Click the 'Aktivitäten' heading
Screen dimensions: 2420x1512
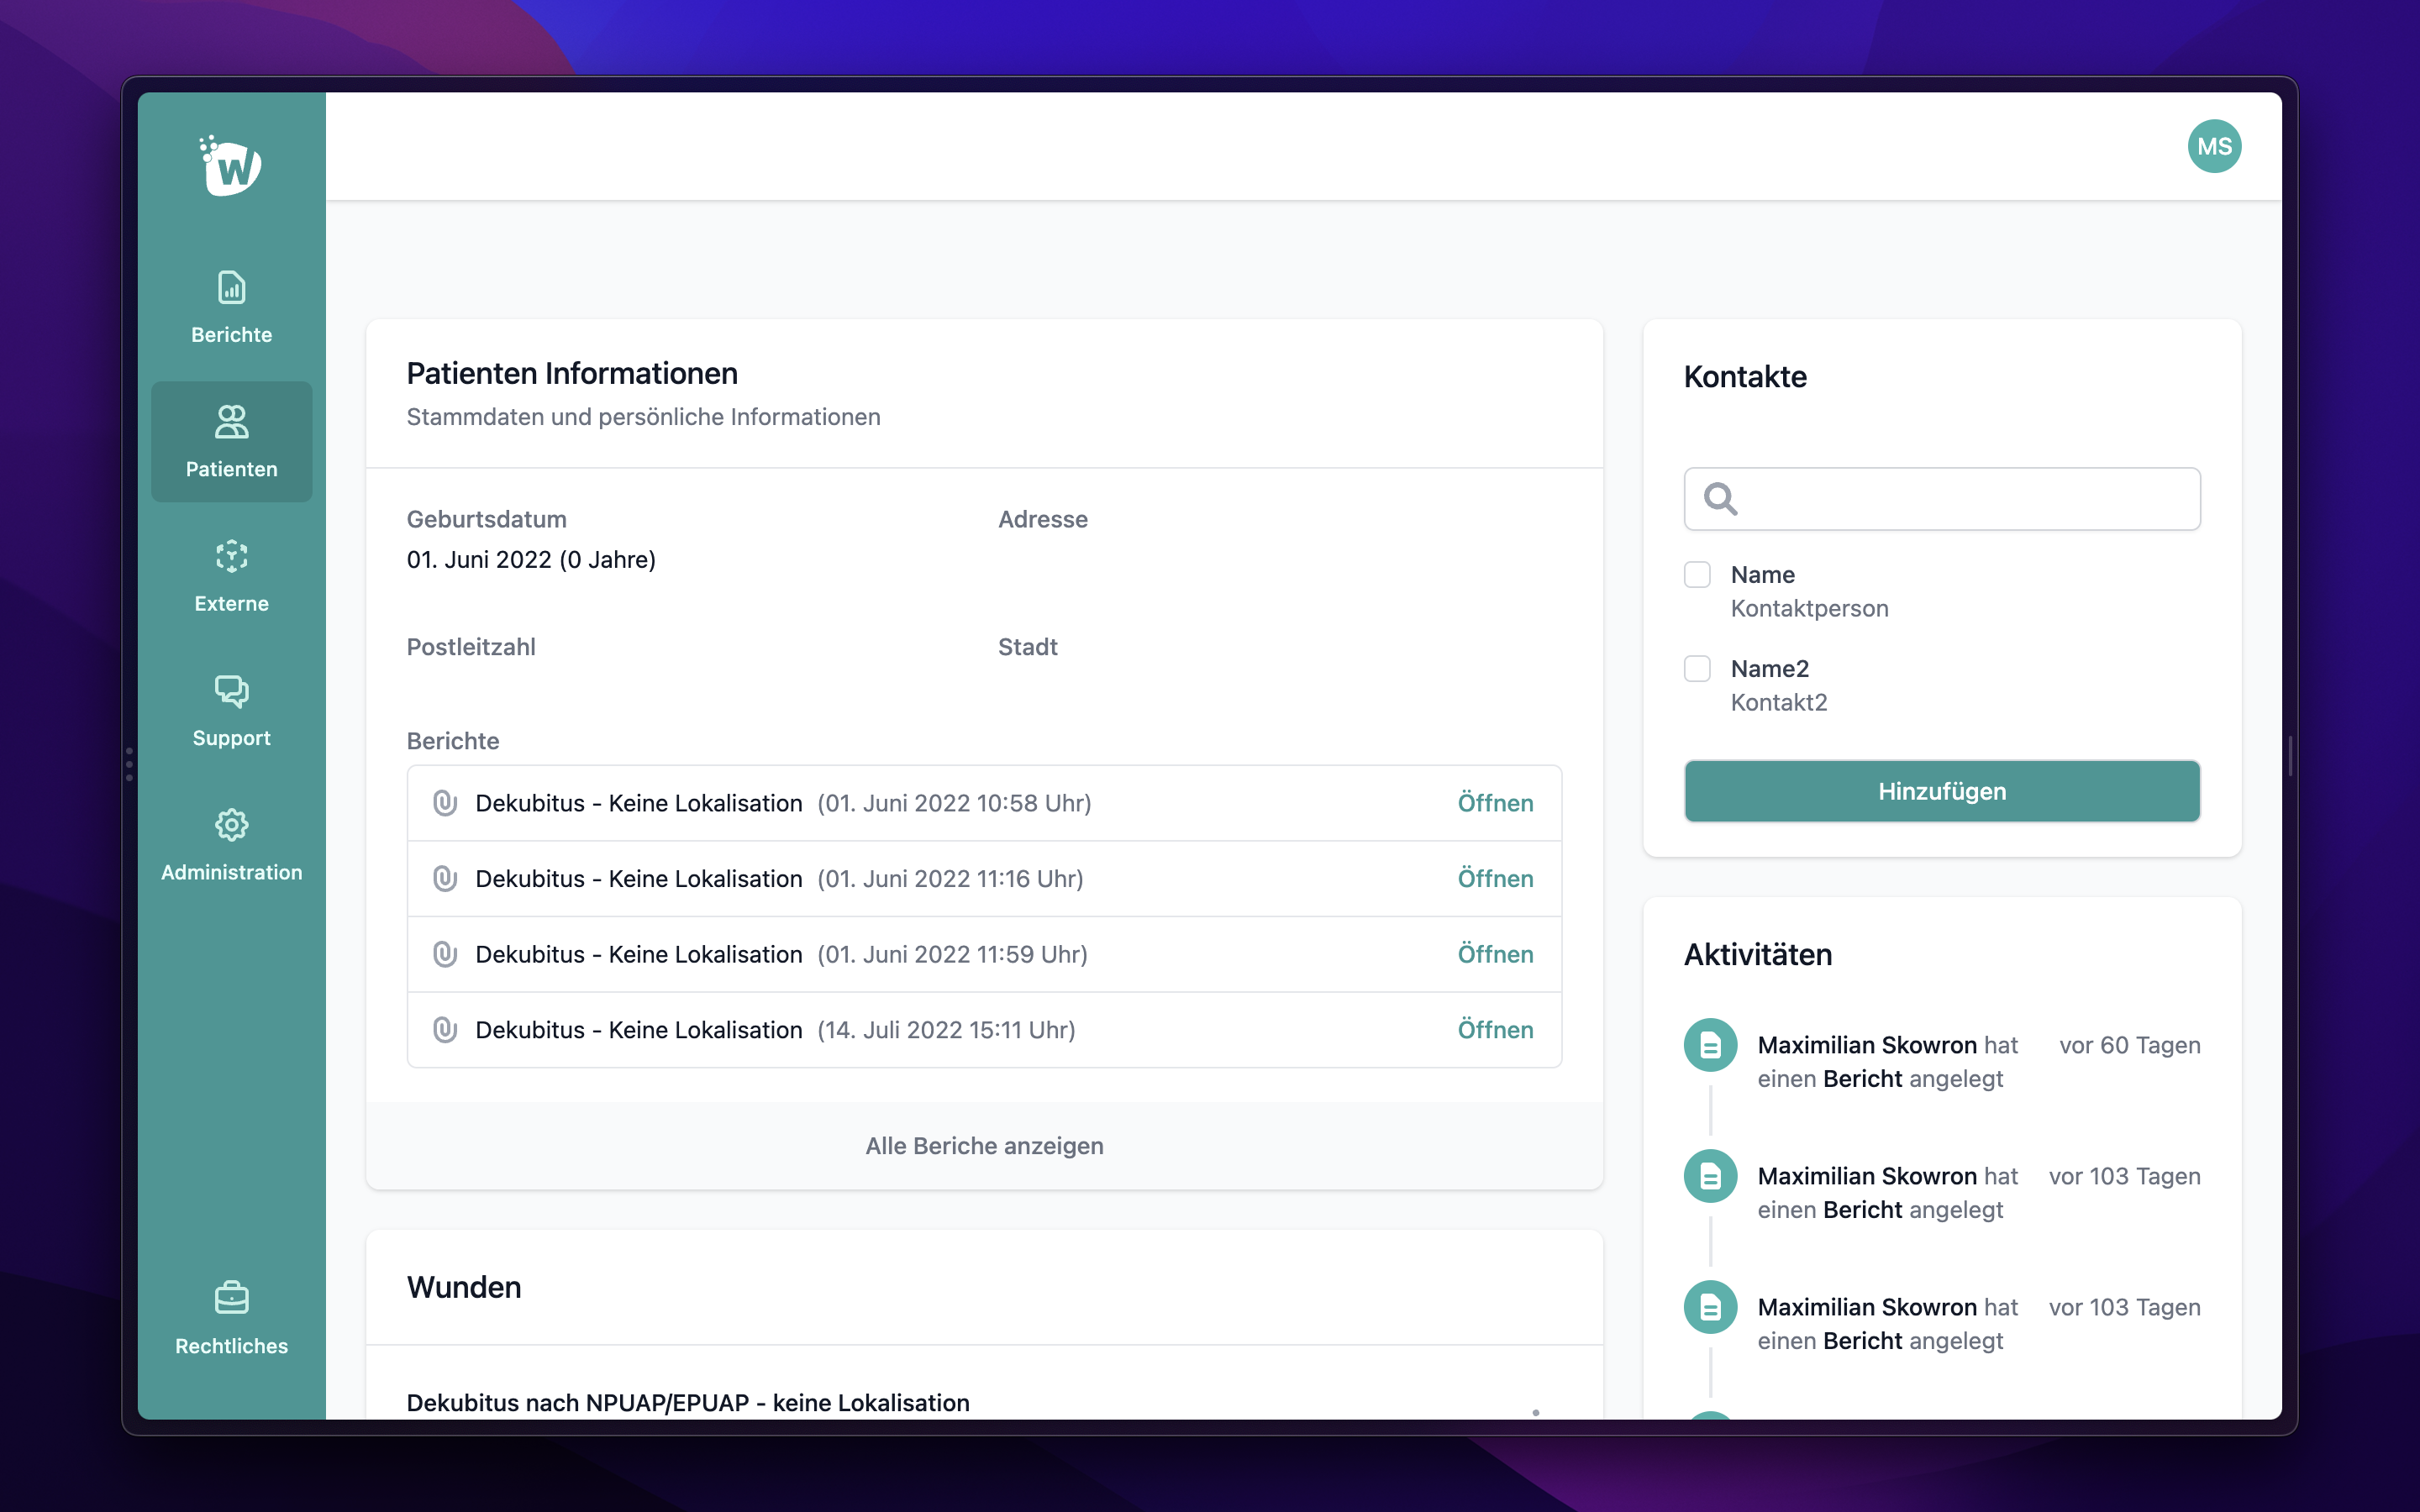click(x=1758, y=955)
